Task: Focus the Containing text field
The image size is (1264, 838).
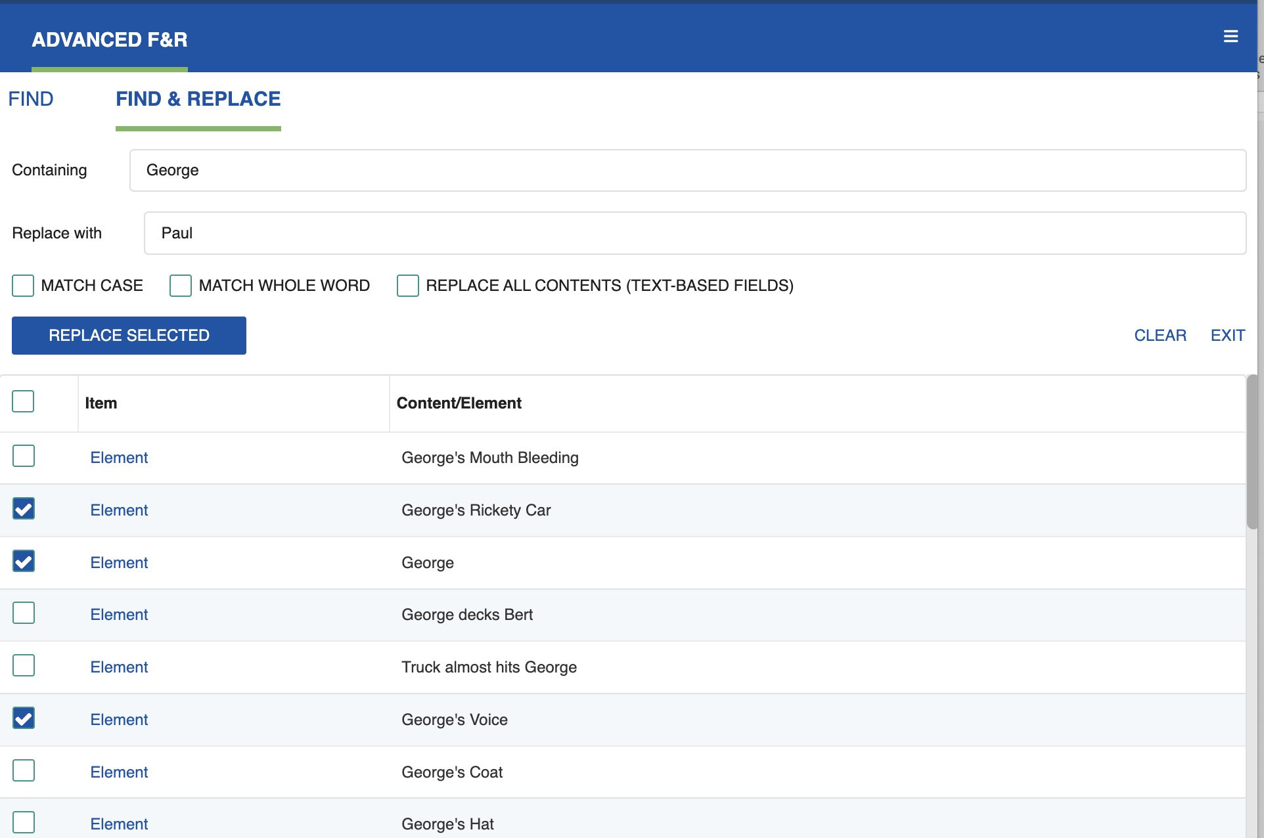Action: coord(687,171)
